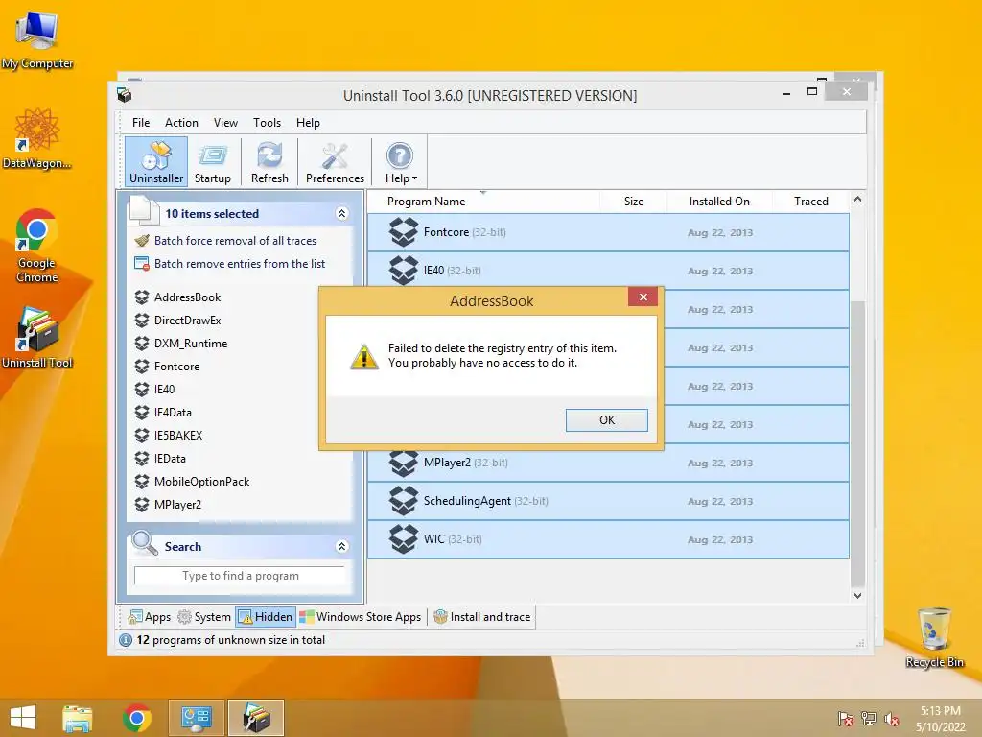Select the Recycle Bin desktop icon

(934, 637)
